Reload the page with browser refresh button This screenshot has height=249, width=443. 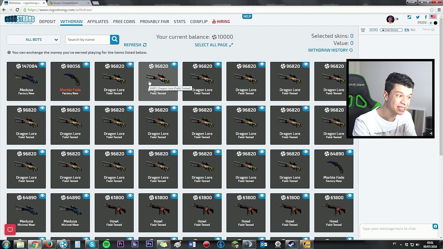coord(17,10)
